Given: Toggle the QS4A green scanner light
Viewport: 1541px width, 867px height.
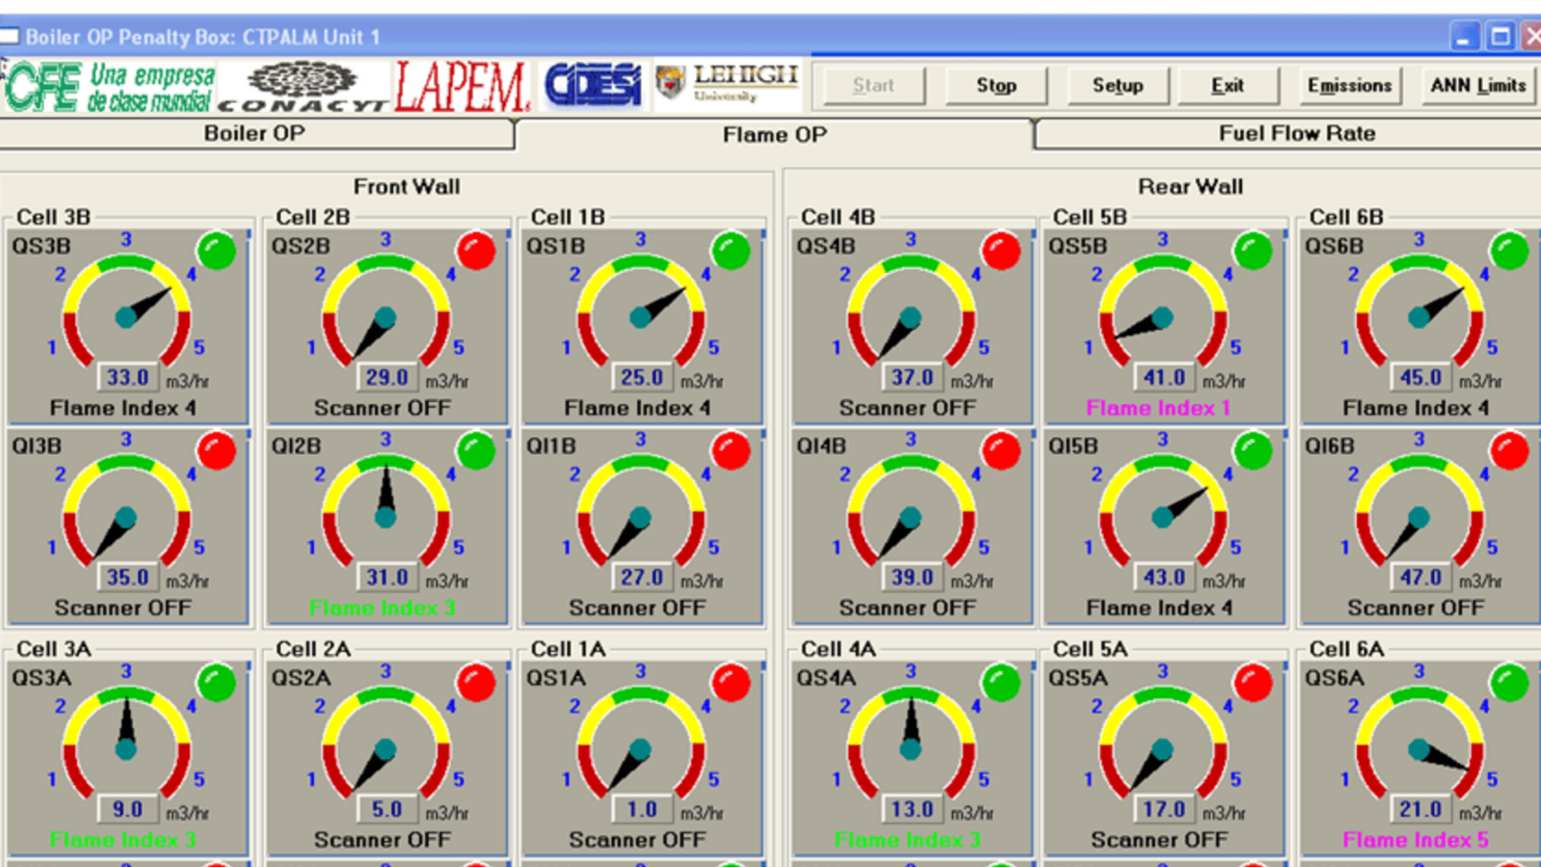Looking at the screenshot, I should pos(1001,683).
